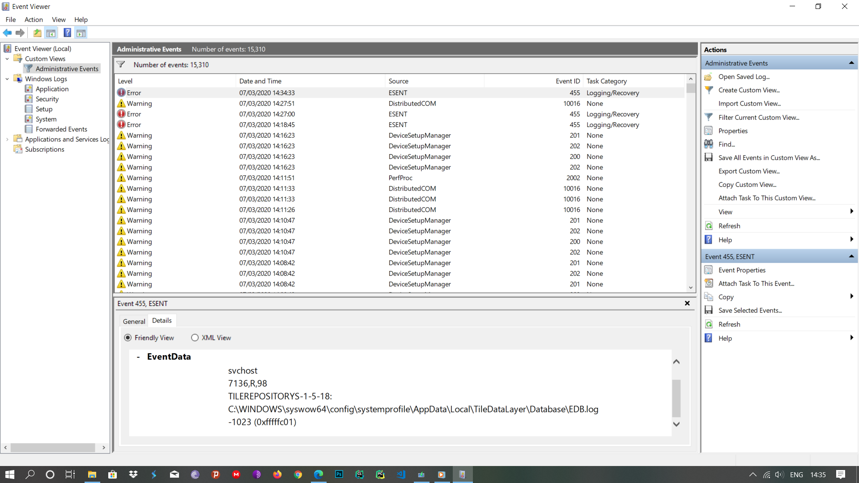Select the Security log in tree
This screenshot has width=859, height=483.
(47, 99)
